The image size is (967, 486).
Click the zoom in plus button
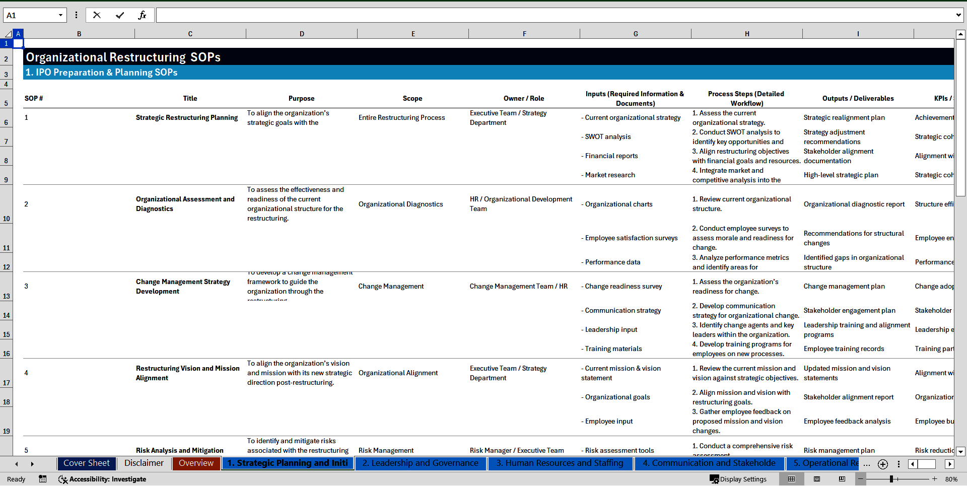point(934,479)
